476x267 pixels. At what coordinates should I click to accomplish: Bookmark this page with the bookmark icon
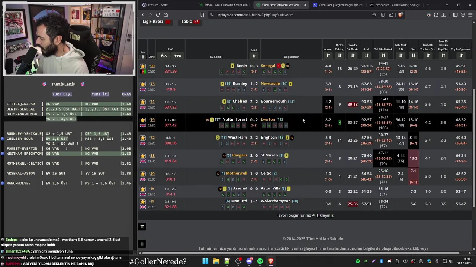click(x=202, y=15)
